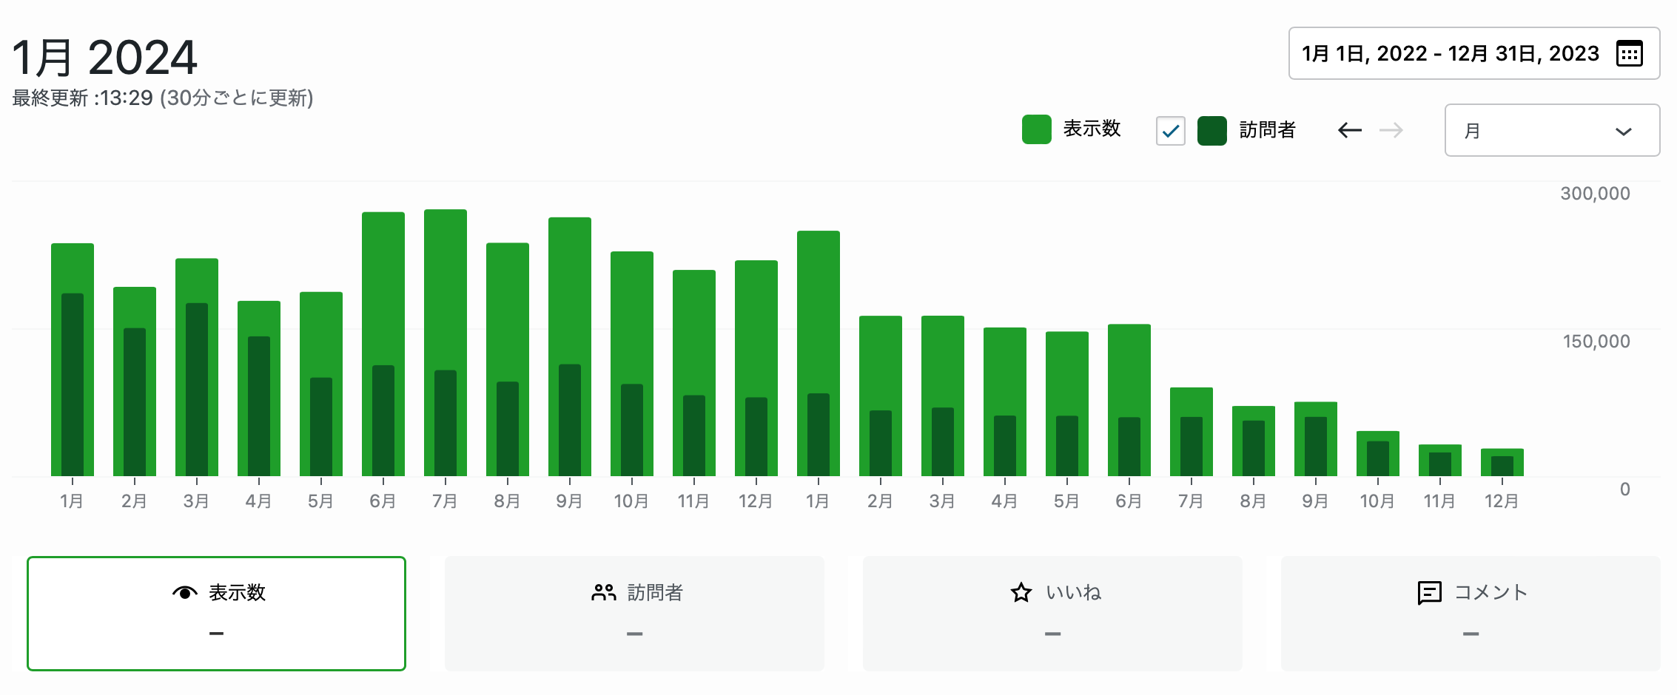
Task: Switch to the 訪問者 stats tab
Action: click(x=634, y=614)
